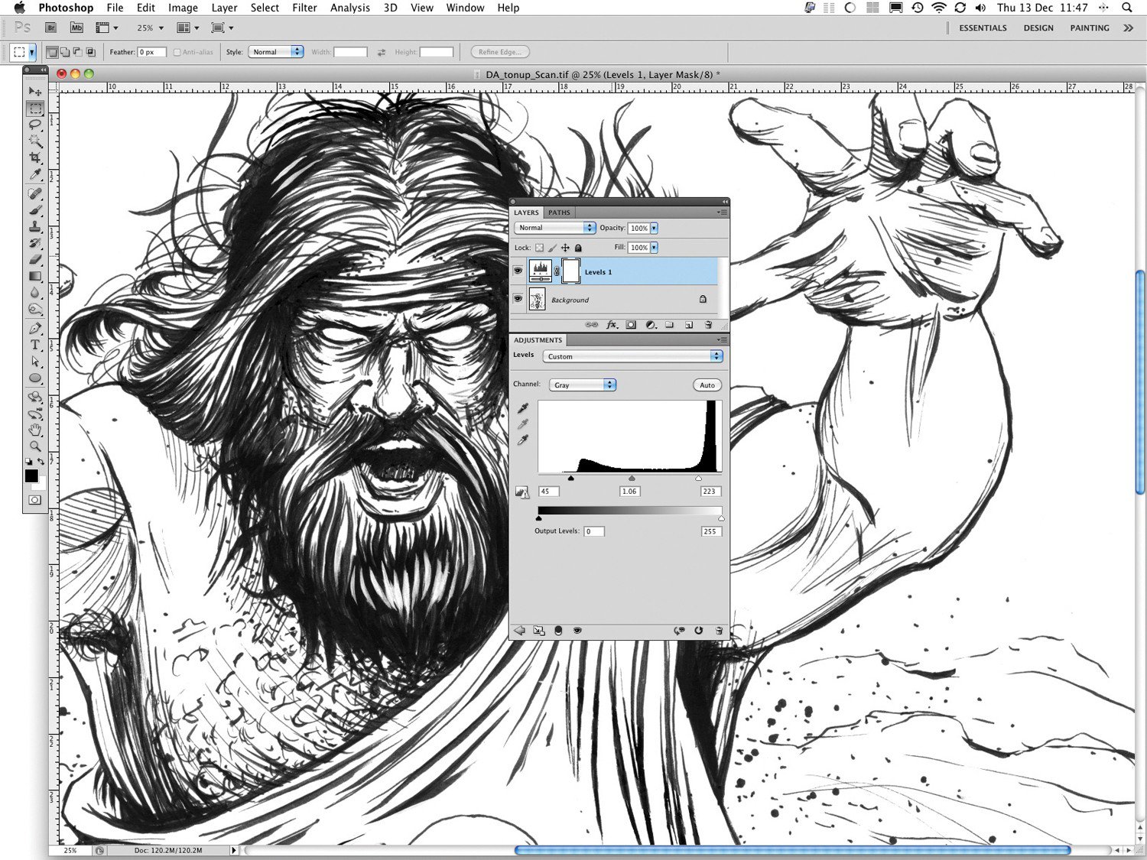Delete layer using Layers panel trash icon
The width and height of the screenshot is (1147, 860).
(x=708, y=325)
